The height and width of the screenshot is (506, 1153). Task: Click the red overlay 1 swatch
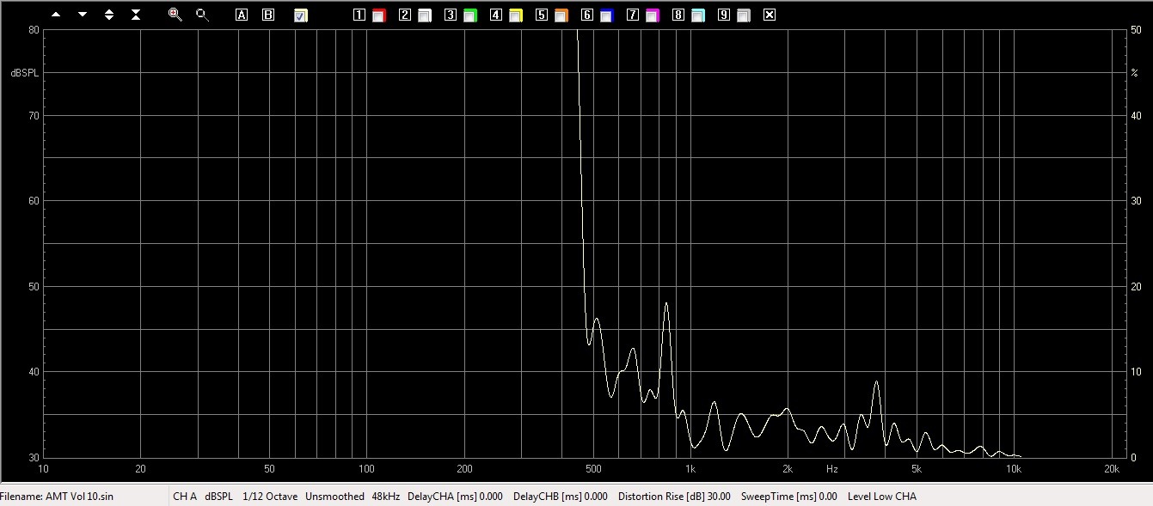[x=378, y=15]
